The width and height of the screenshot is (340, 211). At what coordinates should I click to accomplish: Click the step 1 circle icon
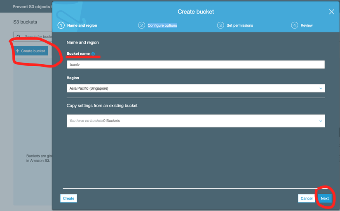(x=61, y=26)
